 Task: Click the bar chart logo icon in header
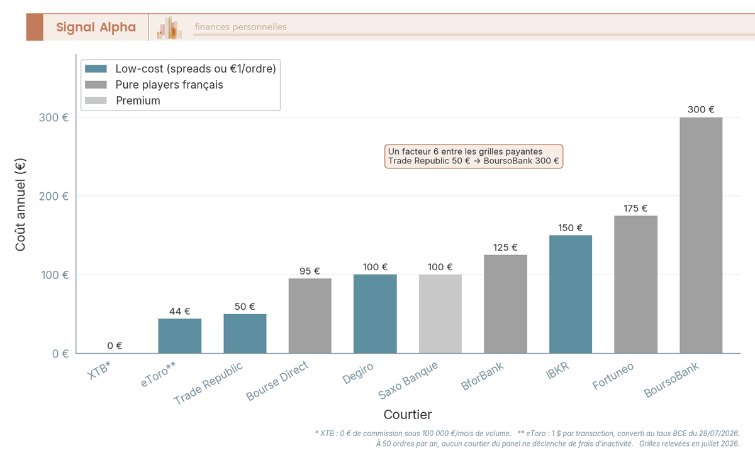coord(170,28)
